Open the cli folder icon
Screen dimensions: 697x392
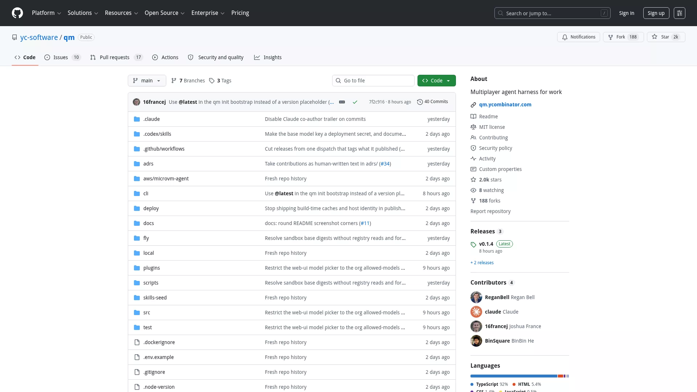(137, 193)
